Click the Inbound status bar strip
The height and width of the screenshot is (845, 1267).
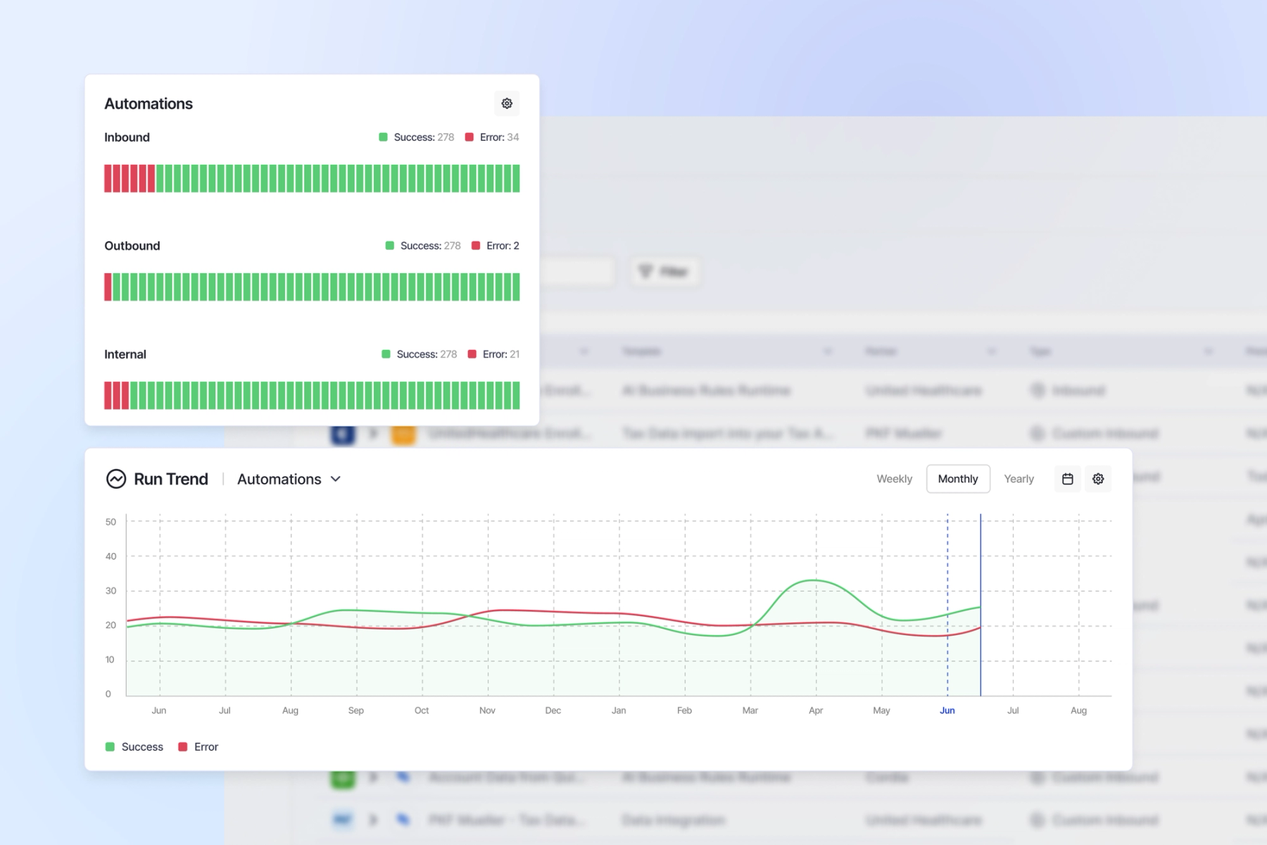click(x=312, y=178)
